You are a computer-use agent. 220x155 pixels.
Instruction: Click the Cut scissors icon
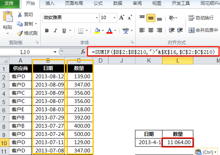click(20, 14)
